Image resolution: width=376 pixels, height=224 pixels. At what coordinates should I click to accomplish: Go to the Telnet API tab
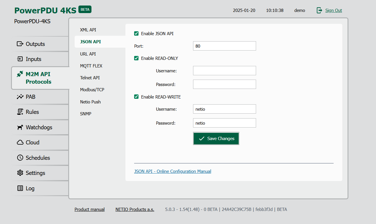(x=90, y=78)
